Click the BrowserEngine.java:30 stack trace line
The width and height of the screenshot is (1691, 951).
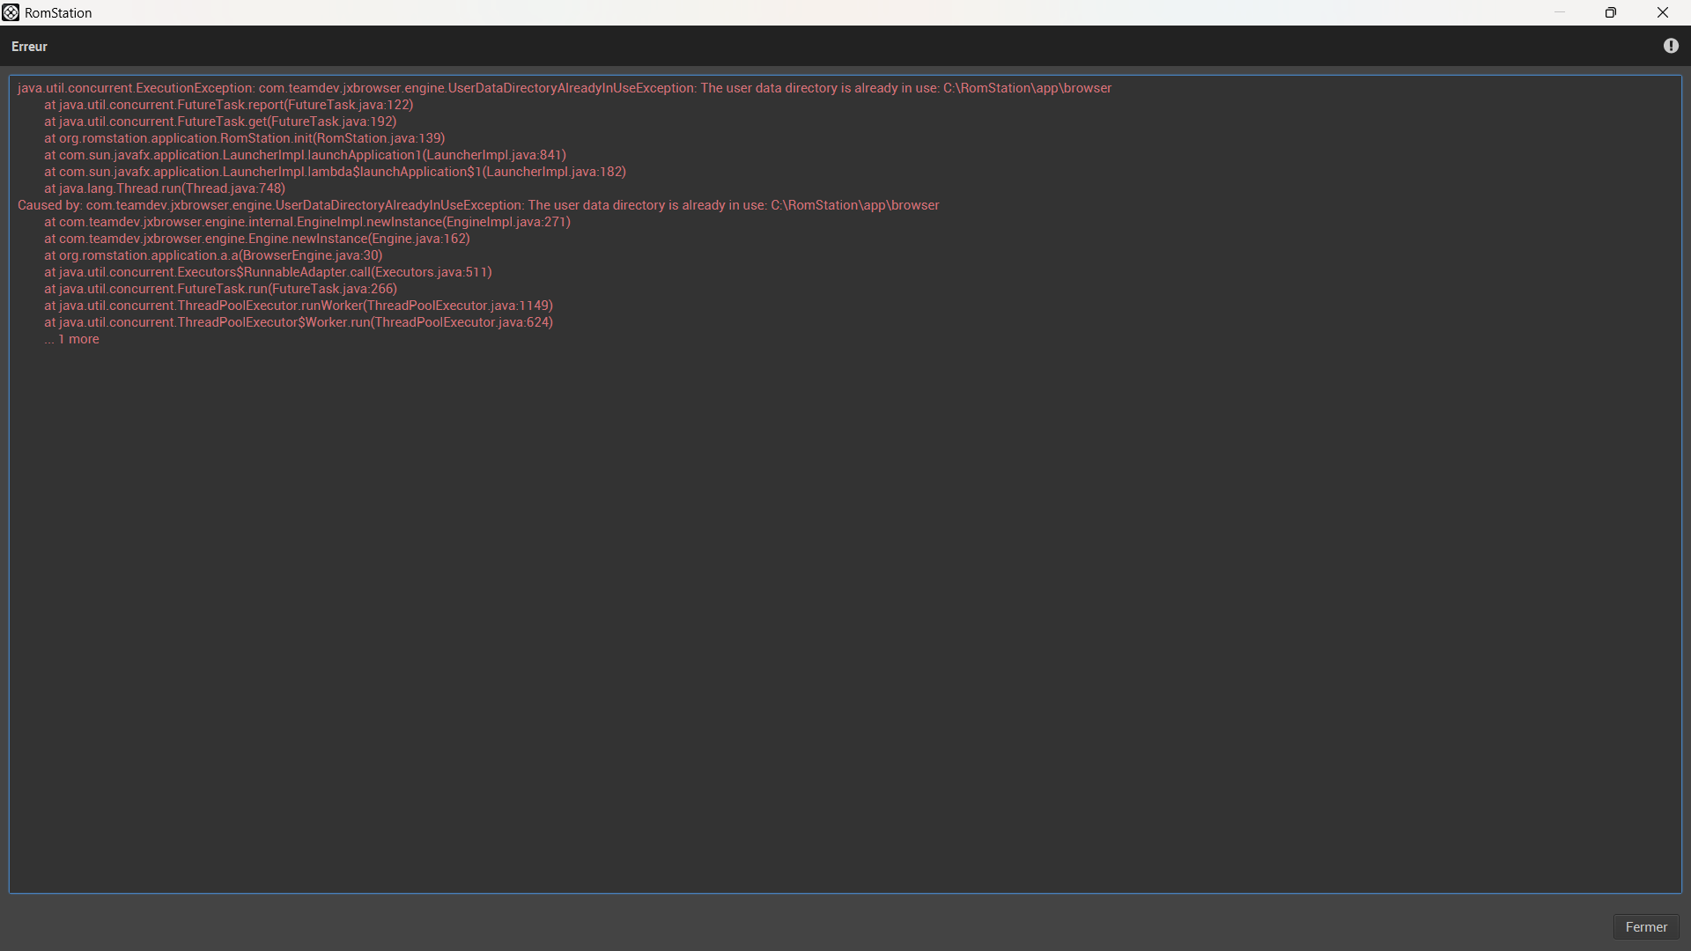pyautogui.click(x=213, y=255)
